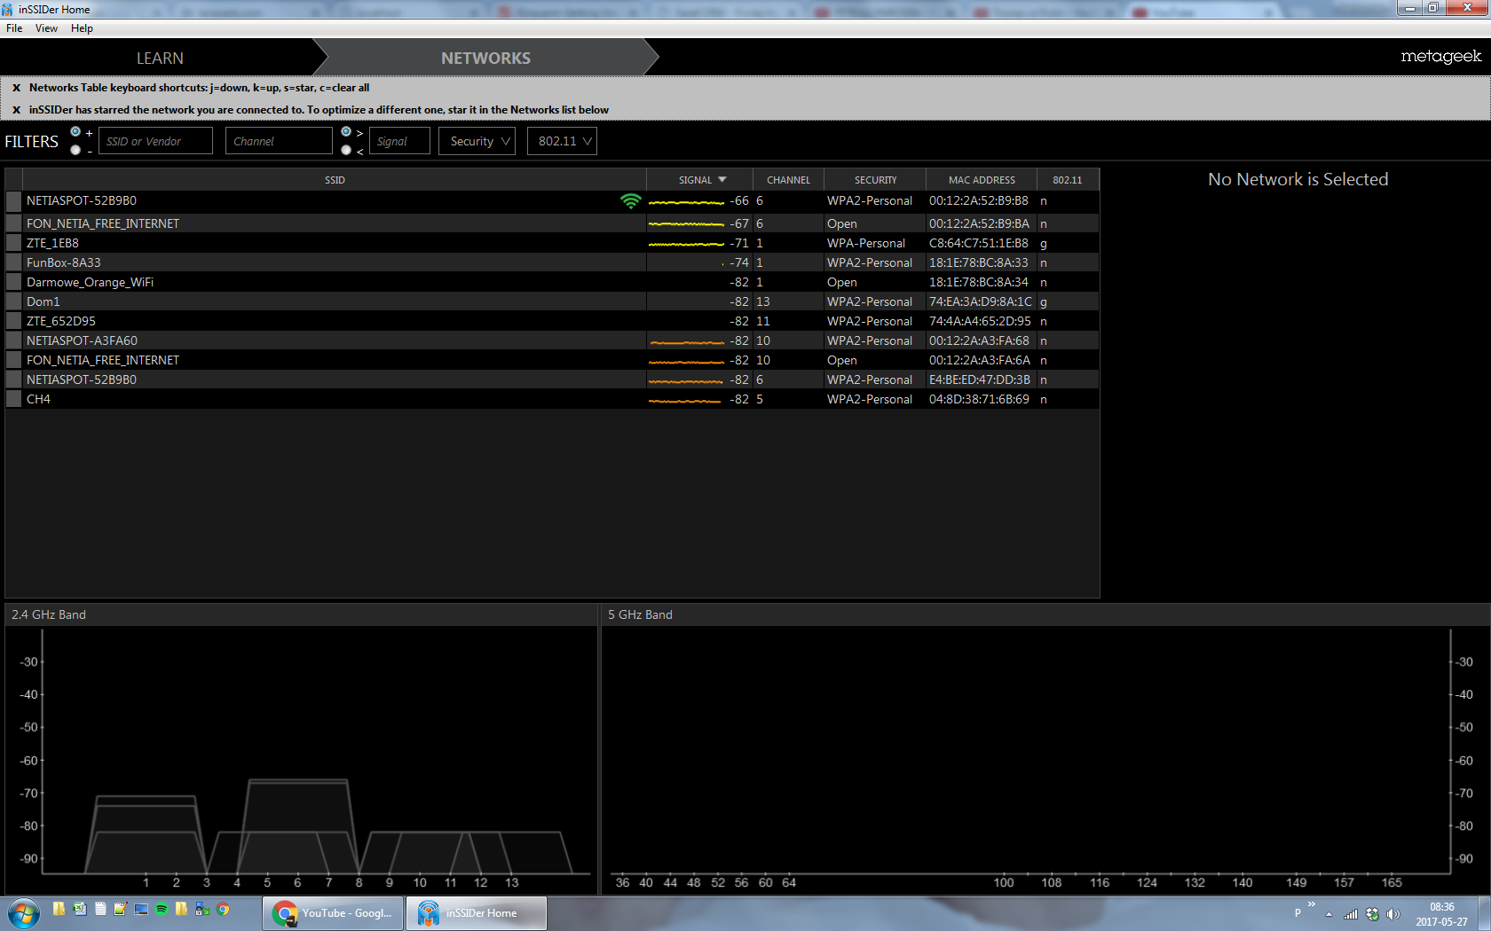Open the second folder icon in quick launch
The image size is (1491, 931).
182,909
